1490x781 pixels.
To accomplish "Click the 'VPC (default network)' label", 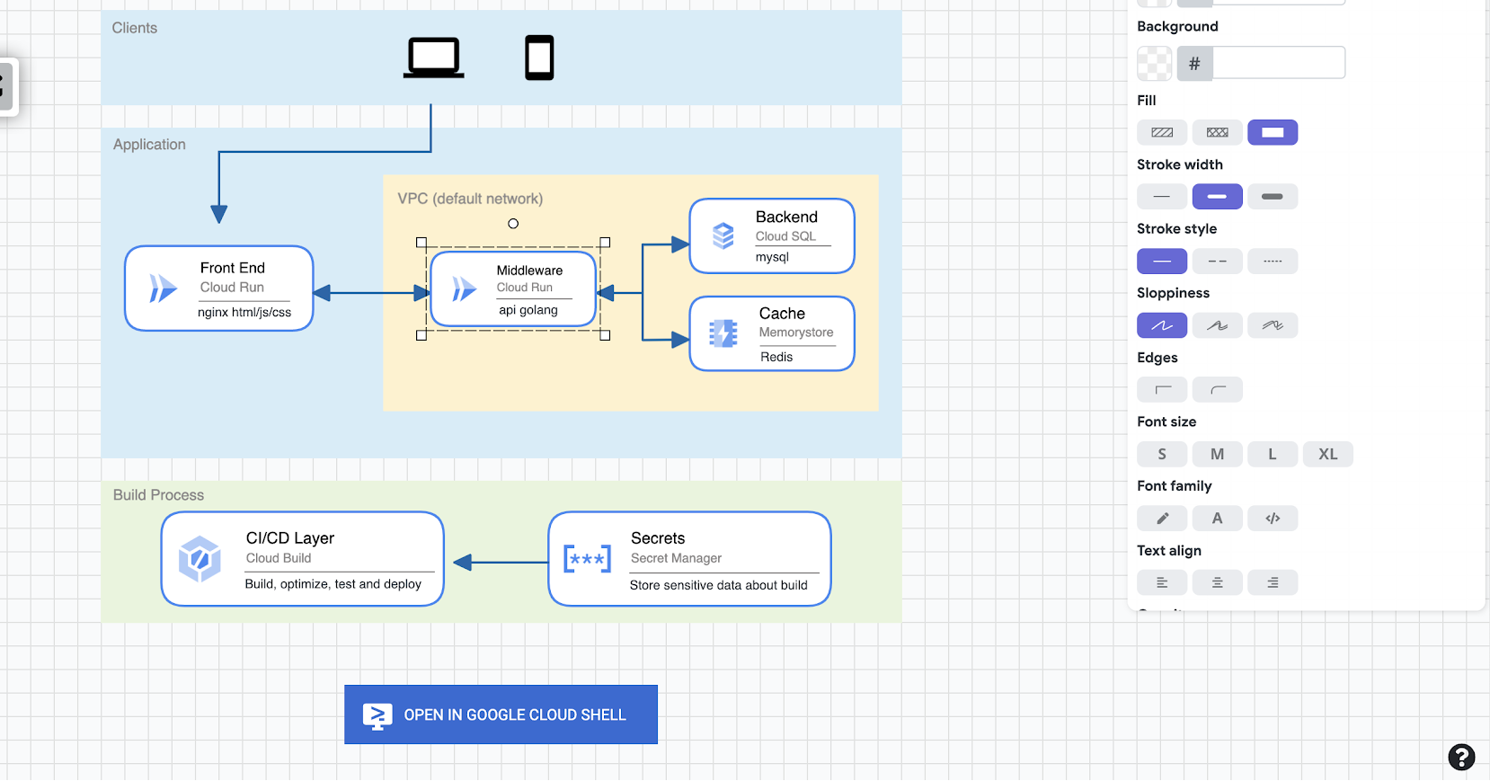I will pyautogui.click(x=470, y=199).
